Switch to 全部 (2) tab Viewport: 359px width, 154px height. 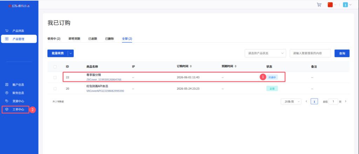pos(127,39)
